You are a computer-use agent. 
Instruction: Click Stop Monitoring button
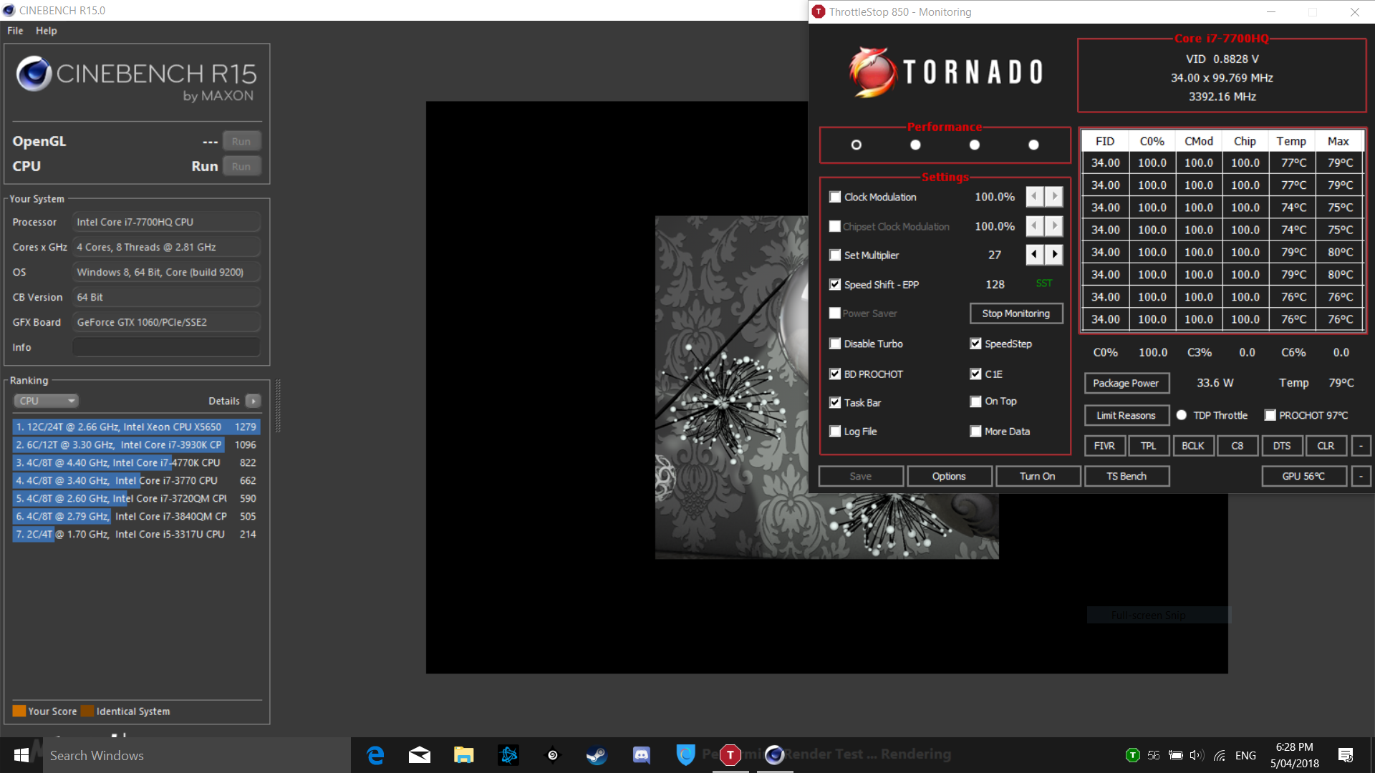point(1016,313)
